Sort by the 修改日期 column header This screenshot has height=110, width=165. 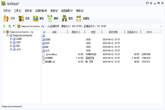click(x=113, y=32)
